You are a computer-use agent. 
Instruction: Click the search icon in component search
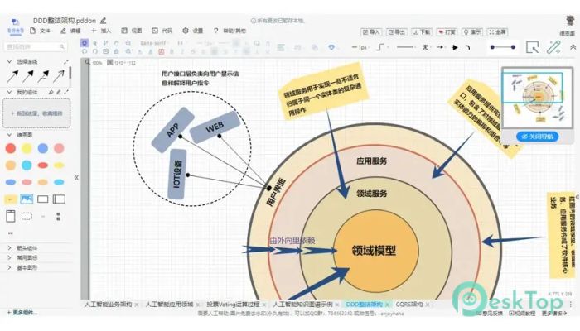(x=62, y=46)
